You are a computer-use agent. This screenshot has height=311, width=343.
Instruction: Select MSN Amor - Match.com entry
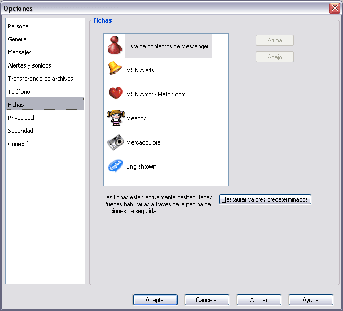click(x=156, y=94)
